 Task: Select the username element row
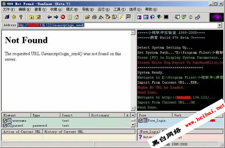66,121
